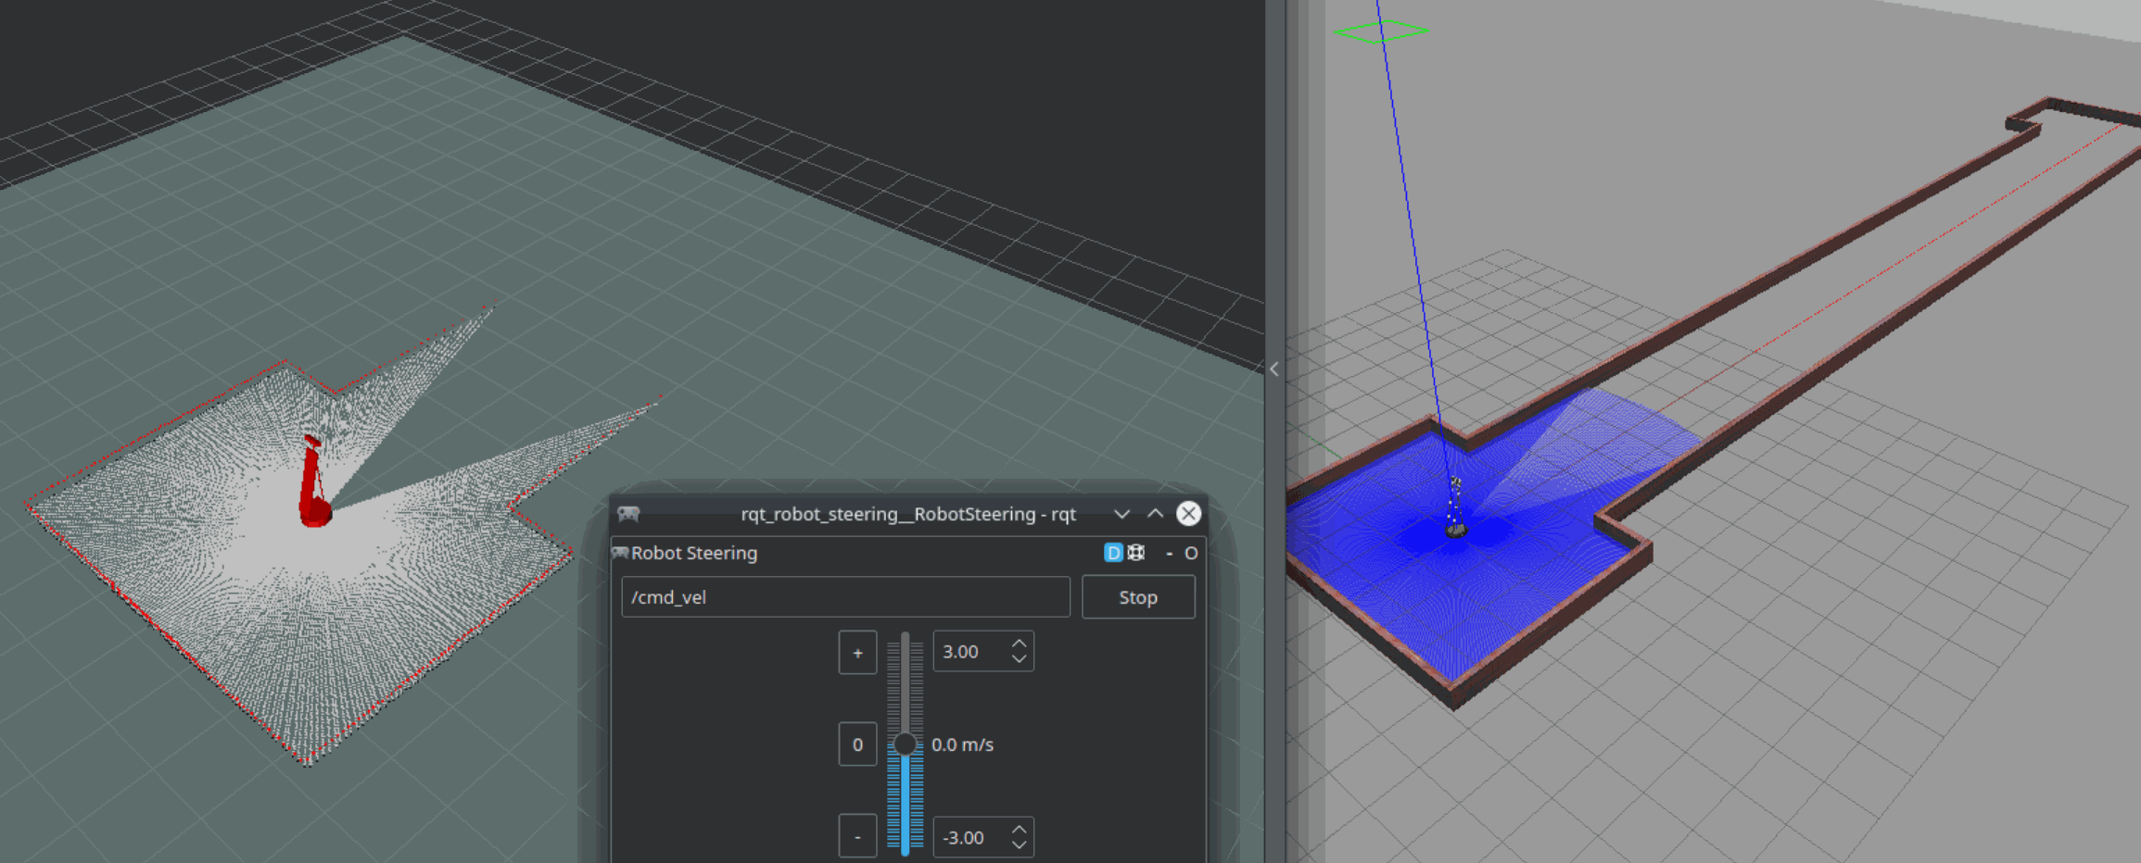The height and width of the screenshot is (863, 2141).
Task: Click the dash button in Robot Steering header
Action: coord(1170,553)
